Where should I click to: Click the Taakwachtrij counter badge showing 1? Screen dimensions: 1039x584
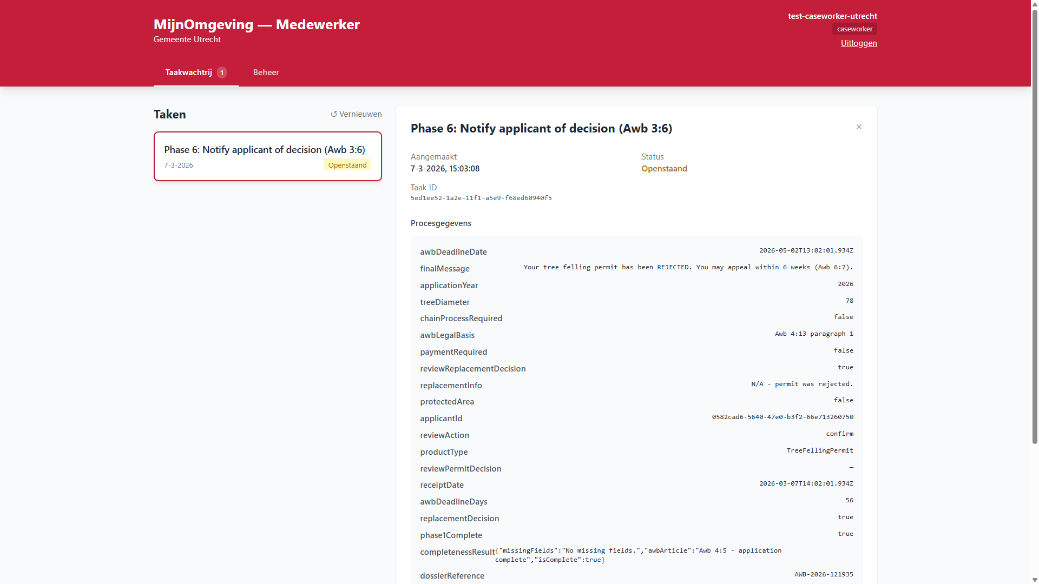click(x=222, y=72)
